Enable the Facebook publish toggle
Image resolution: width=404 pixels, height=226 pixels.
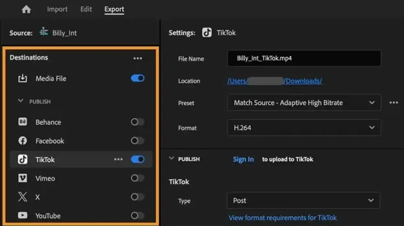pos(138,141)
